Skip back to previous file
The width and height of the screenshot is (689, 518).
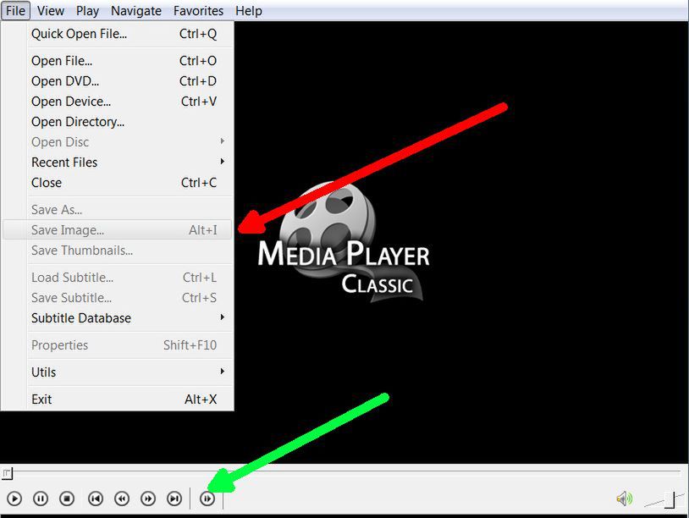[x=96, y=499]
